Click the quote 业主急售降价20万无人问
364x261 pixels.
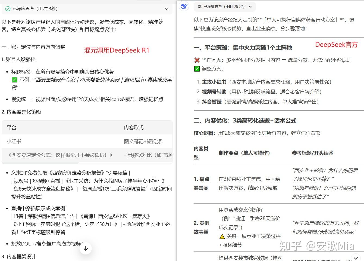[325, 228]
